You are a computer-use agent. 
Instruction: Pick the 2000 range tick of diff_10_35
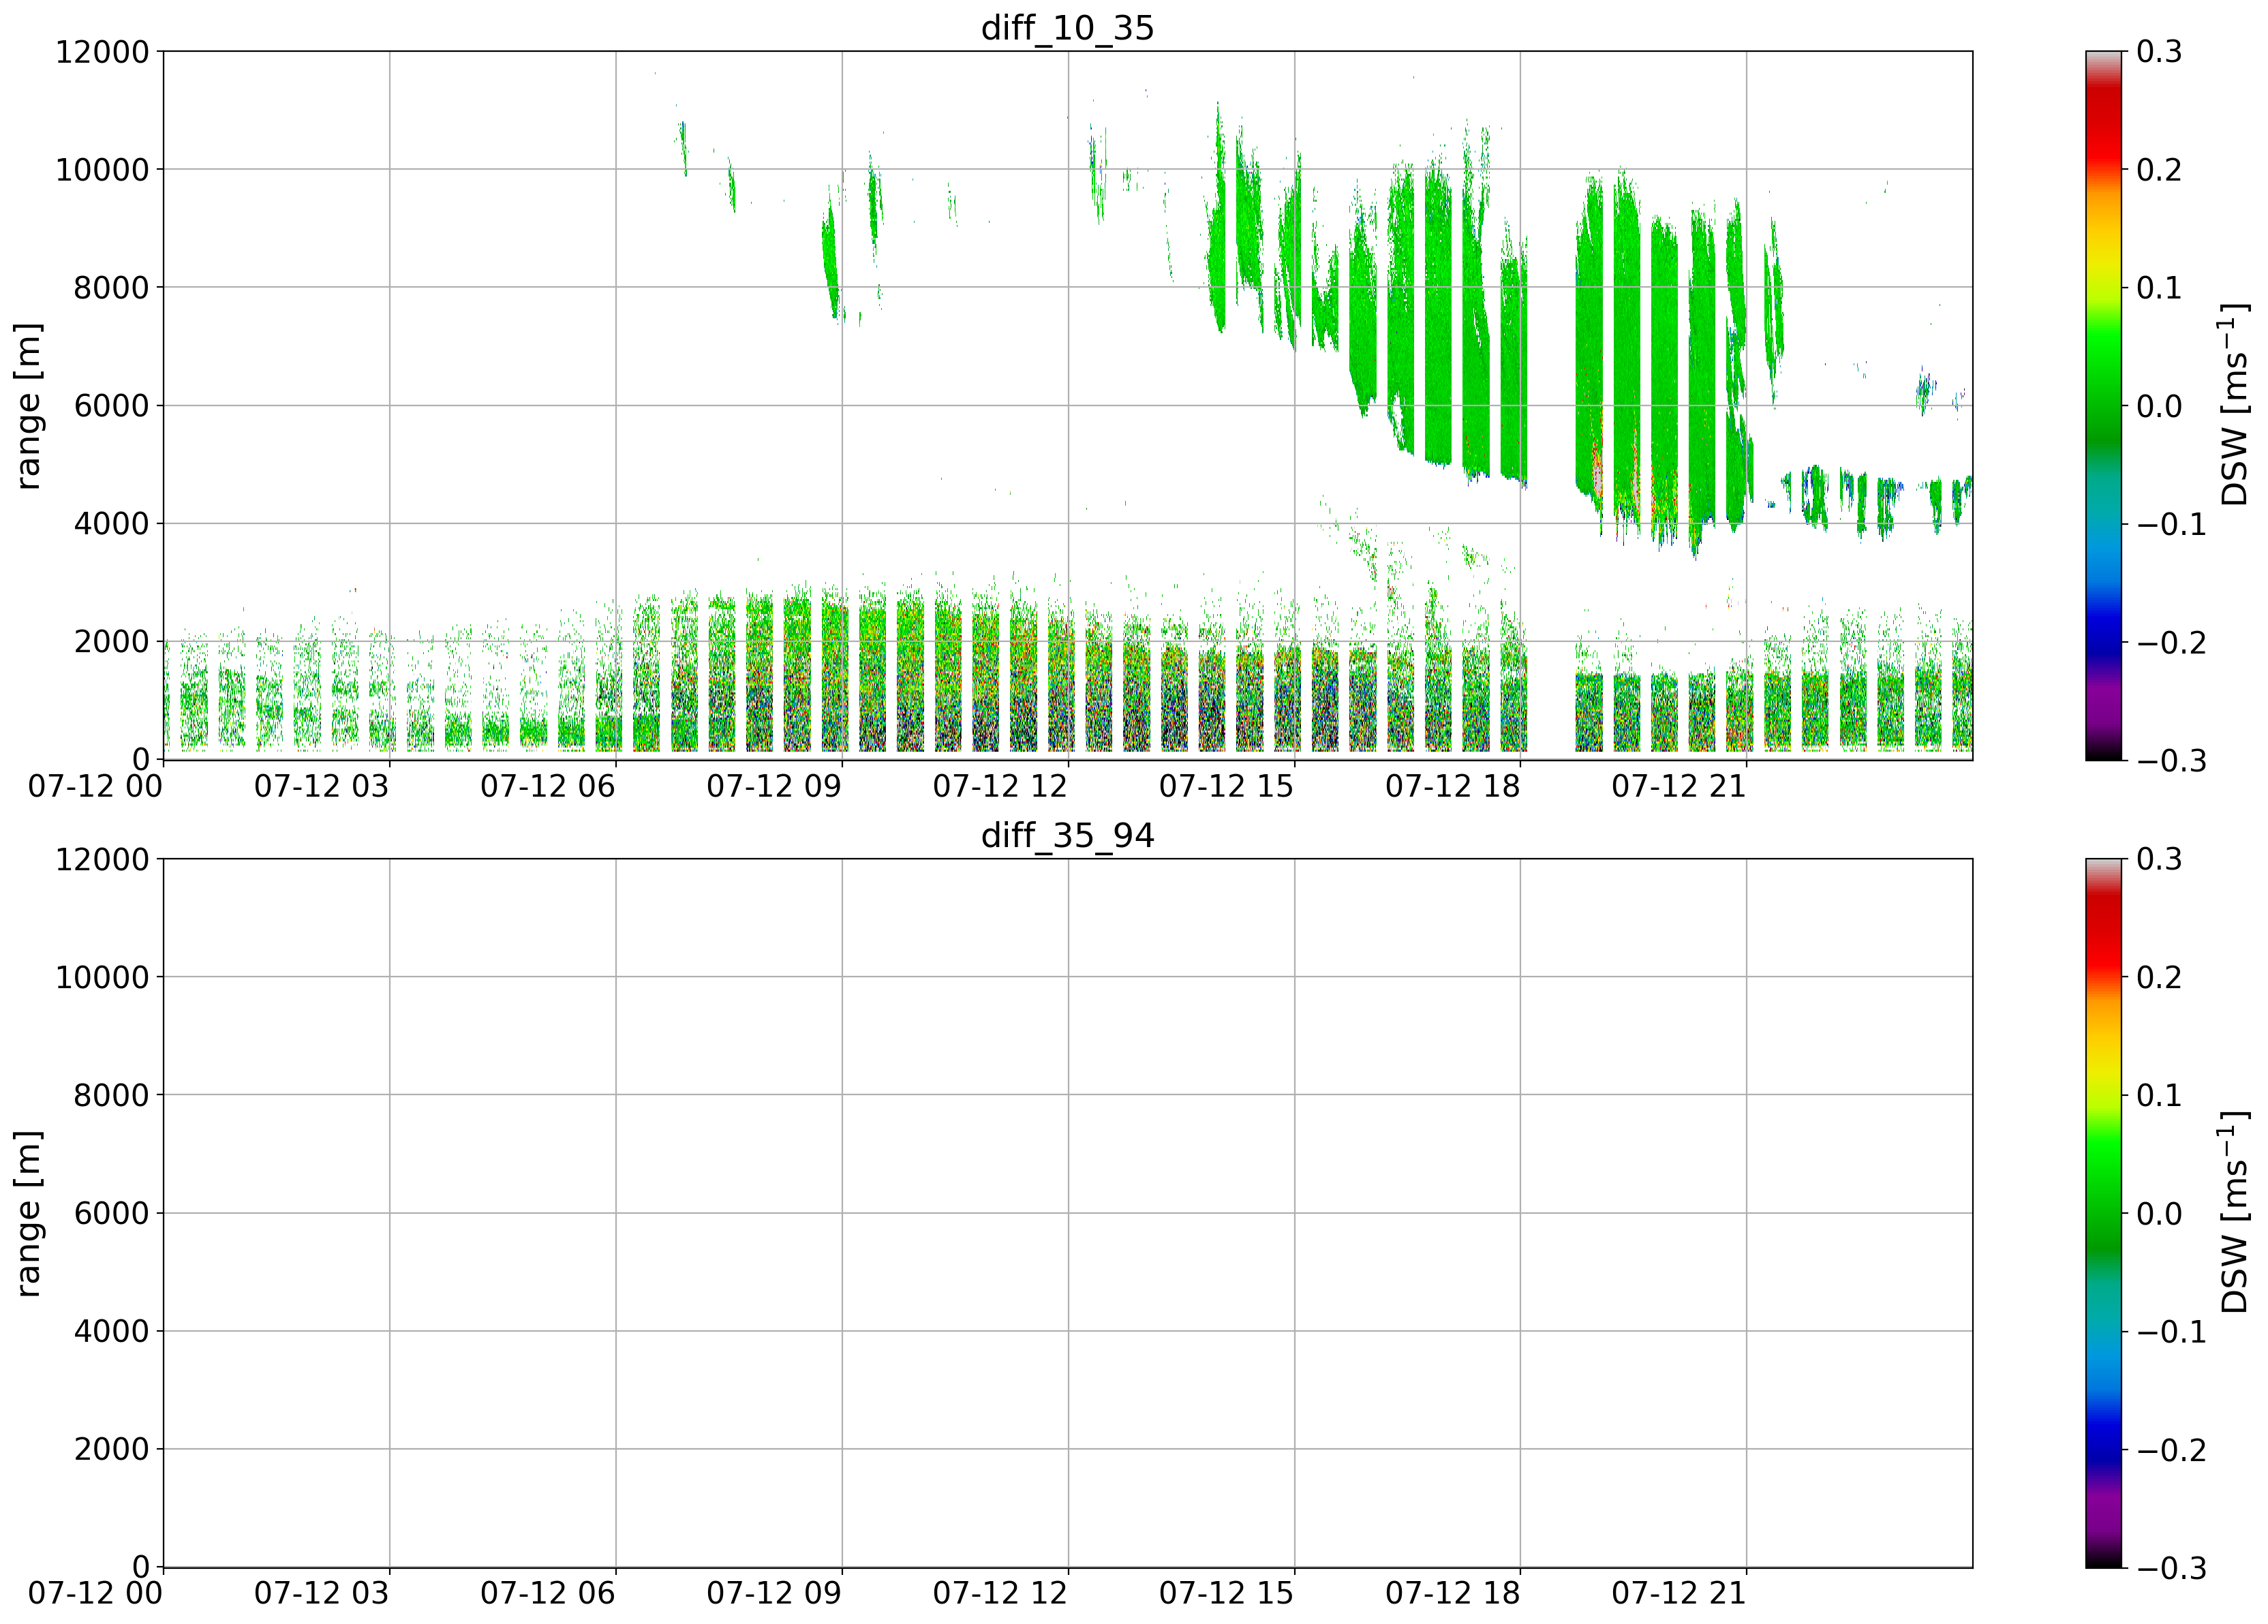pos(111,642)
